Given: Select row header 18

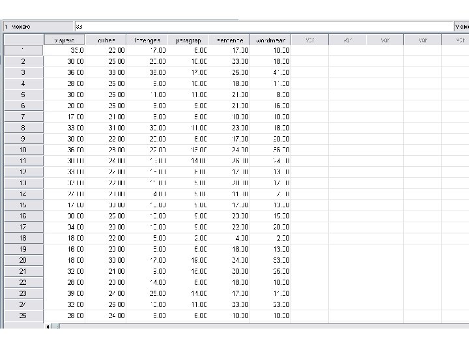Looking at the screenshot, I should (23, 238).
